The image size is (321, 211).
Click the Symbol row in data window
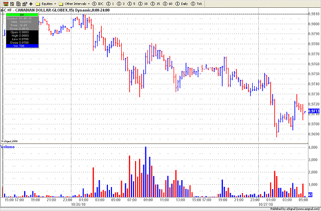22,18
